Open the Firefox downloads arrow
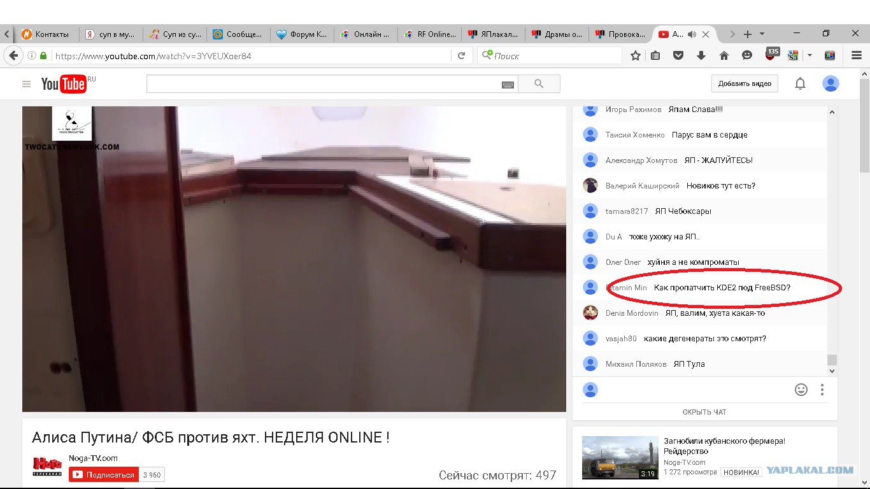The height and width of the screenshot is (489, 870). [701, 56]
